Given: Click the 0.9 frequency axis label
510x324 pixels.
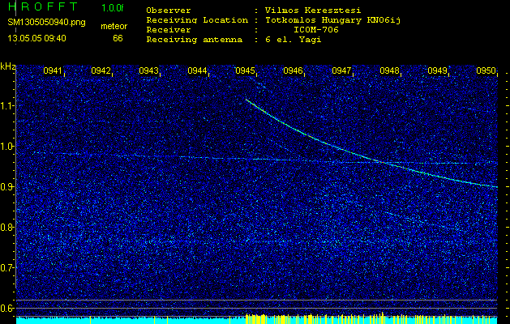Looking at the screenshot, I should tap(7, 187).
